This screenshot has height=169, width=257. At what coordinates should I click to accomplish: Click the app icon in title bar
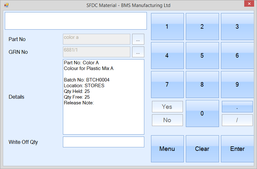6,5
